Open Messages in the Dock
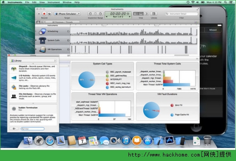The height and width of the screenshot is (161, 236). click(x=104, y=141)
